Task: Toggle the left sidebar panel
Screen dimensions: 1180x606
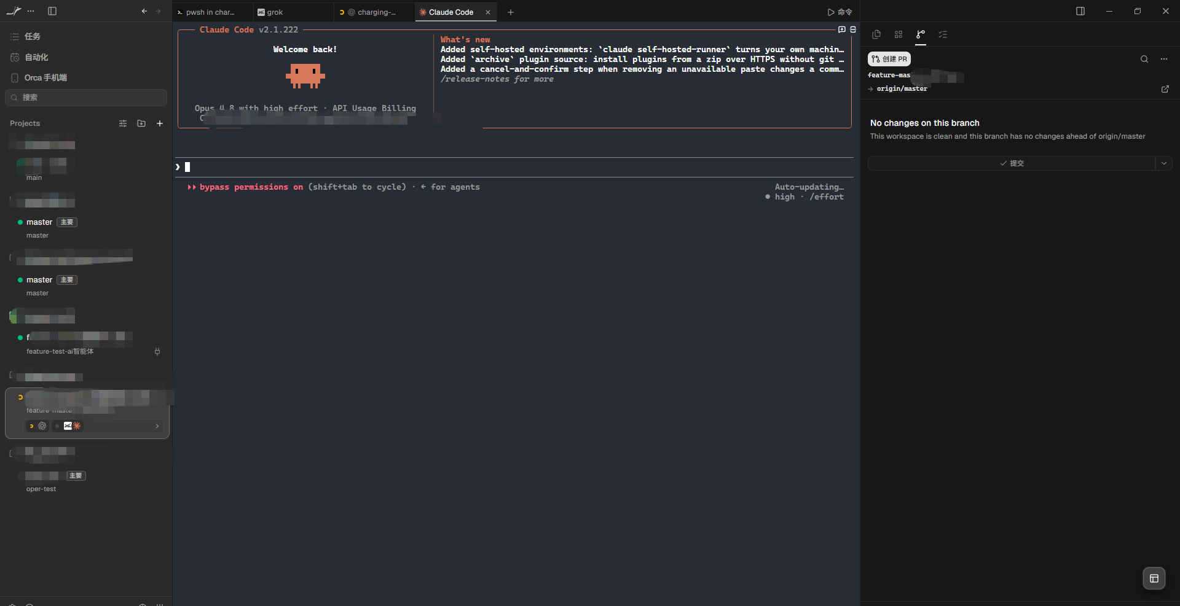Action: [52, 11]
